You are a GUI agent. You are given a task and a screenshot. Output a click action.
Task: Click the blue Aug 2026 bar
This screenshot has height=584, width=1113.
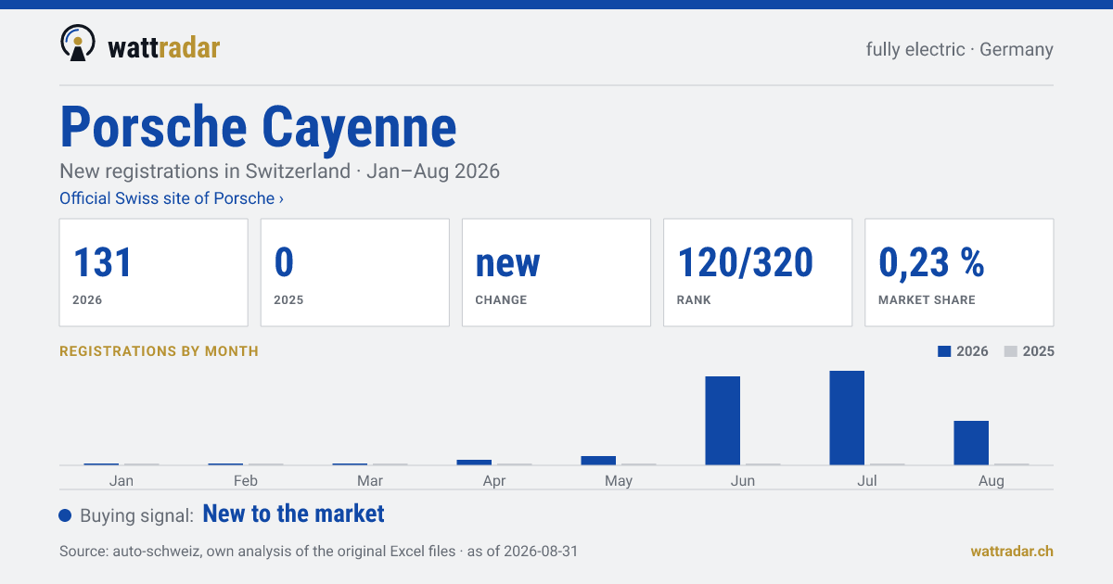pos(971,442)
